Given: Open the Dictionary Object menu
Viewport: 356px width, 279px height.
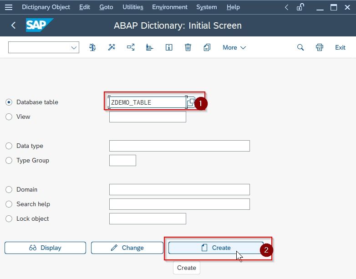Looking at the screenshot, I should (x=46, y=7).
